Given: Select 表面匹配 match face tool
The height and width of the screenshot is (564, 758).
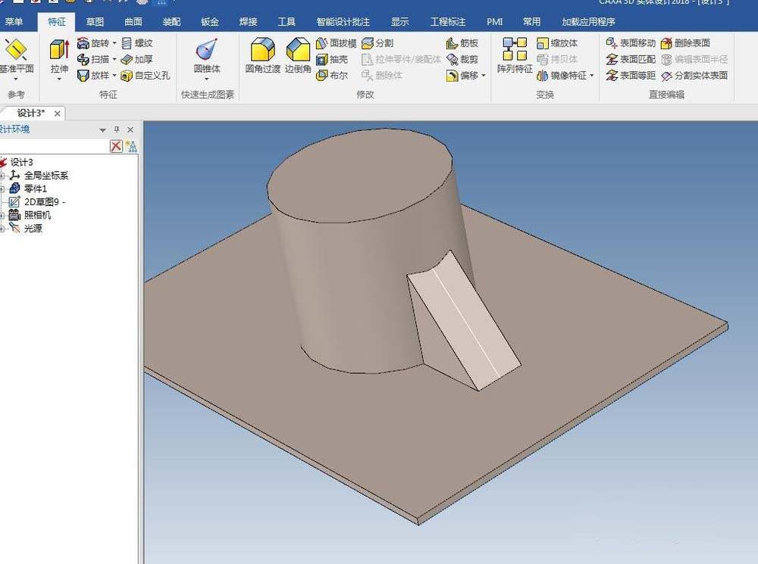Looking at the screenshot, I should tap(631, 59).
